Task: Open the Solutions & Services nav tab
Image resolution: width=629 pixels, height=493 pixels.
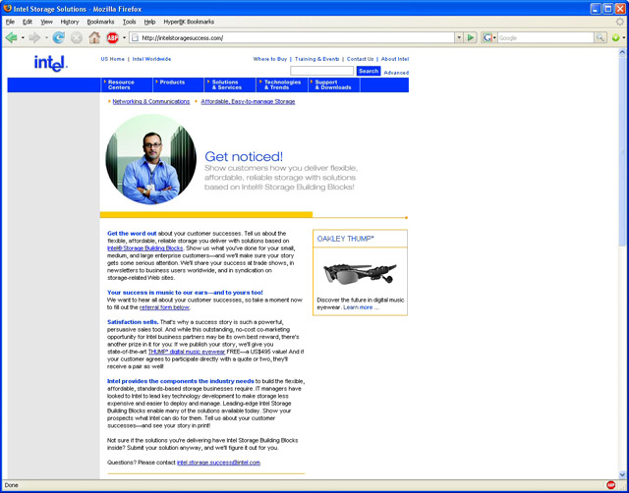Action: [230, 84]
